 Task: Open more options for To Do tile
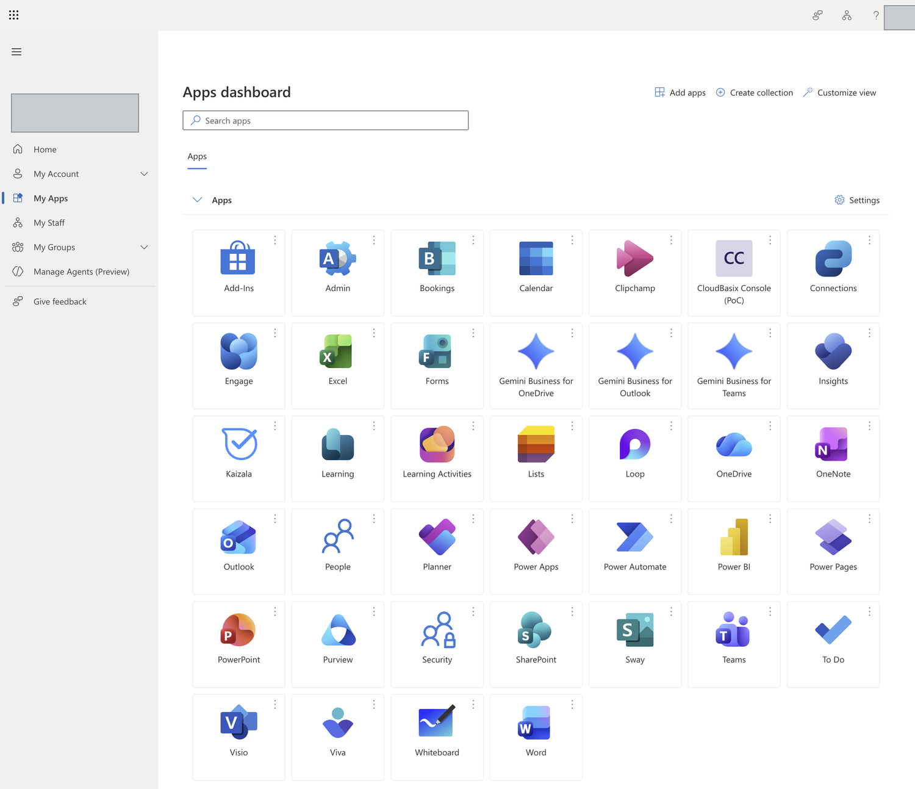(869, 611)
